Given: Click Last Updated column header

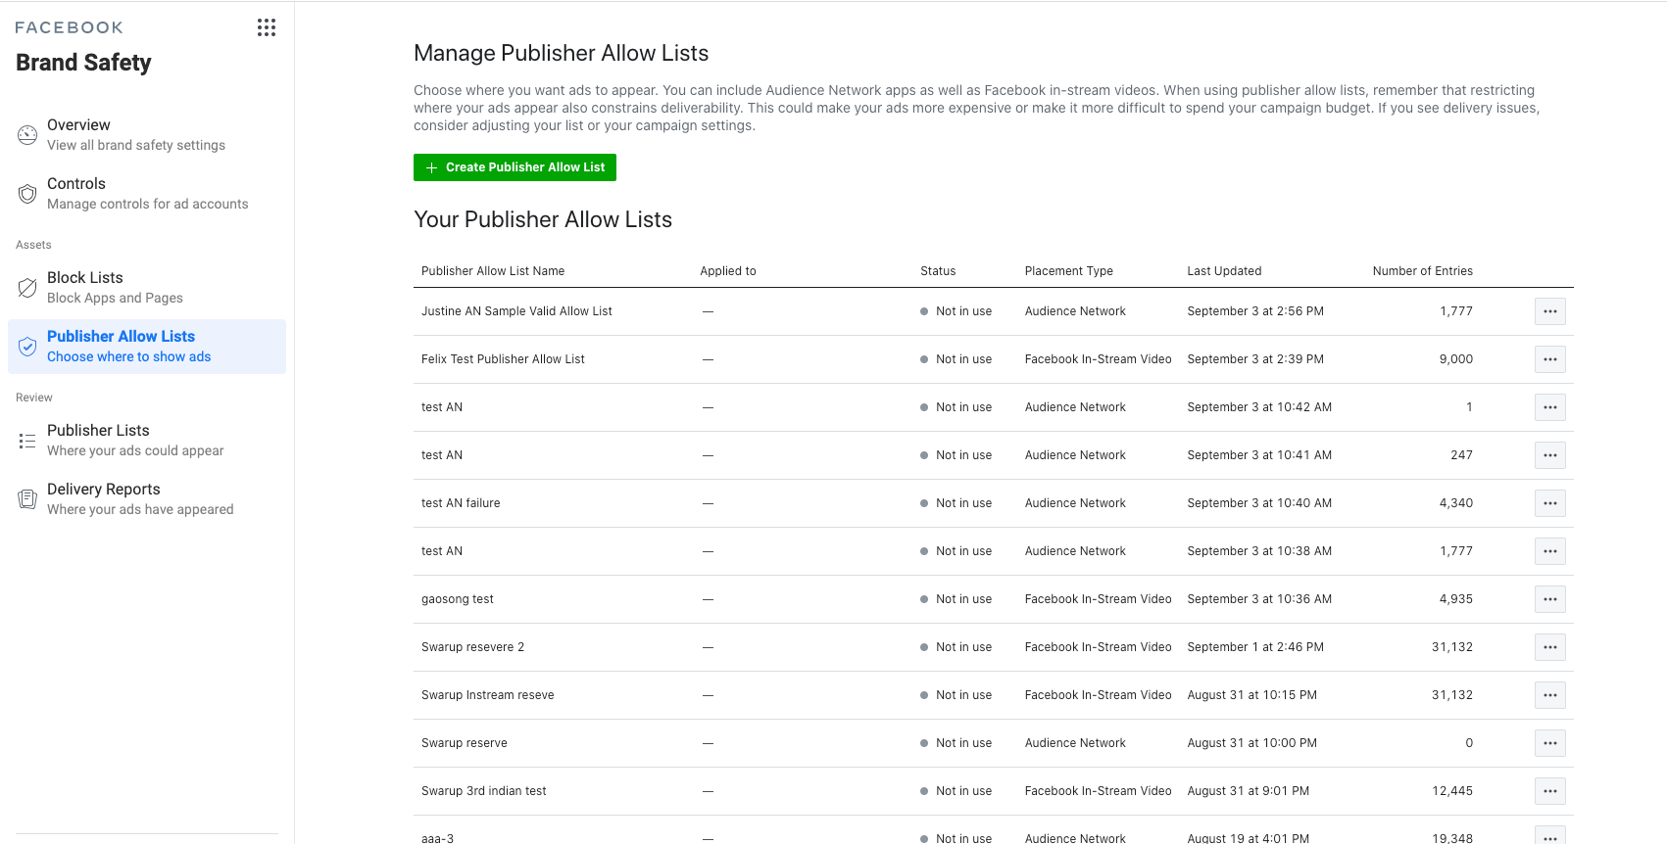Looking at the screenshot, I should point(1224,271).
